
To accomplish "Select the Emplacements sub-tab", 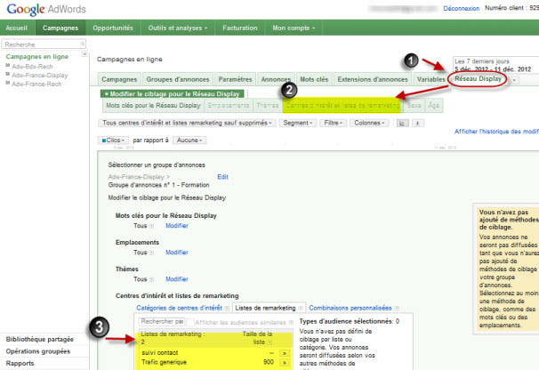I will coord(229,106).
